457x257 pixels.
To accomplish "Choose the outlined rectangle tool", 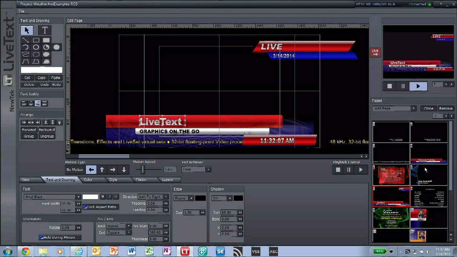I will click(36, 40).
